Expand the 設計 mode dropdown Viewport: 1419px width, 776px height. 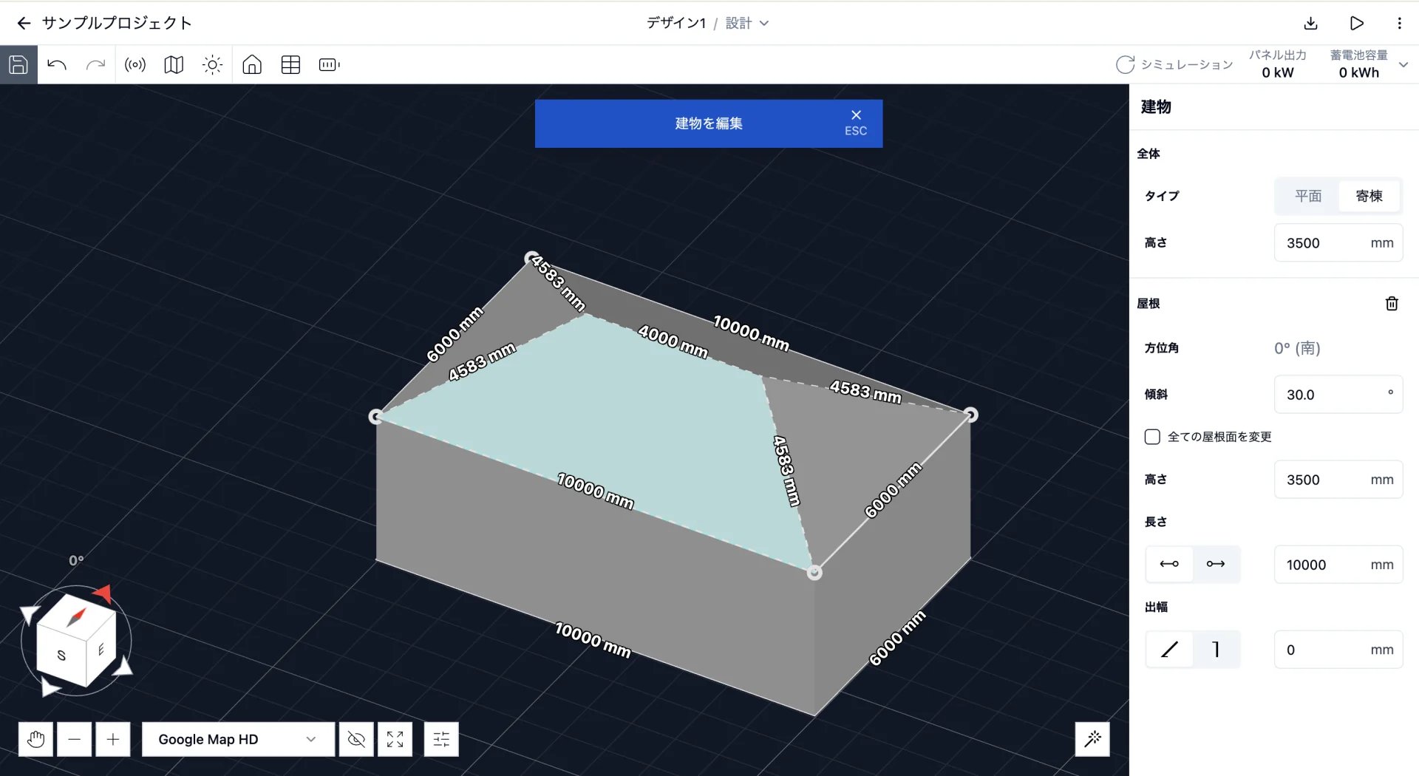click(x=747, y=23)
